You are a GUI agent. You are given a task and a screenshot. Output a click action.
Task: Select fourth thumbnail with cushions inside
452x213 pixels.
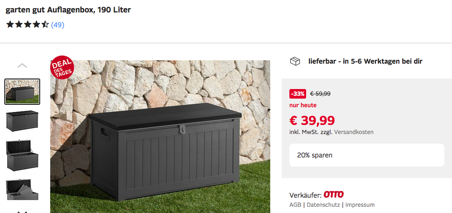(x=22, y=190)
